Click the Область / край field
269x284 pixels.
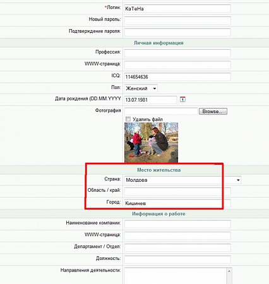click(177, 191)
